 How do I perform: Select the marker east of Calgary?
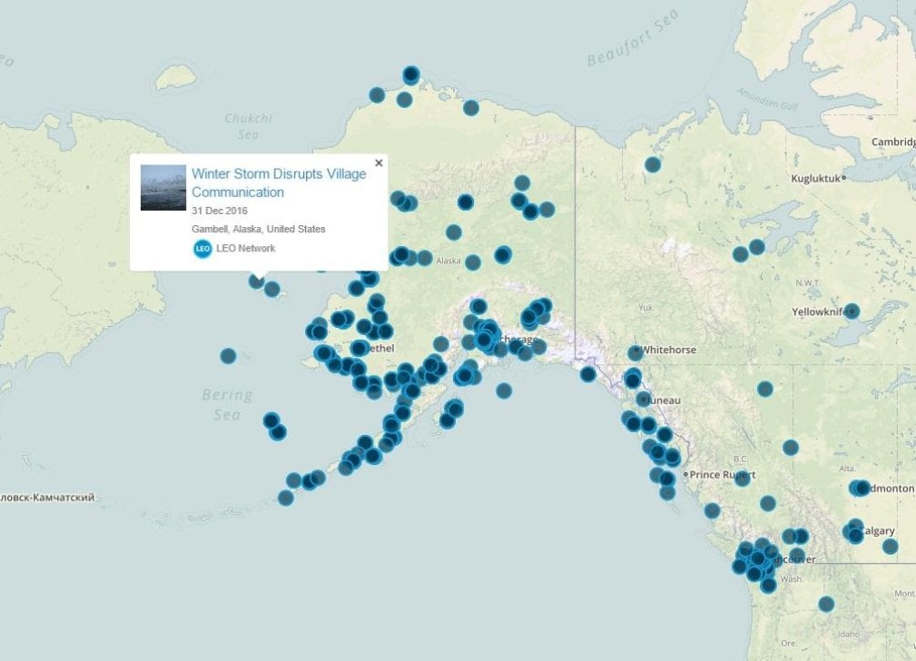tap(891, 547)
